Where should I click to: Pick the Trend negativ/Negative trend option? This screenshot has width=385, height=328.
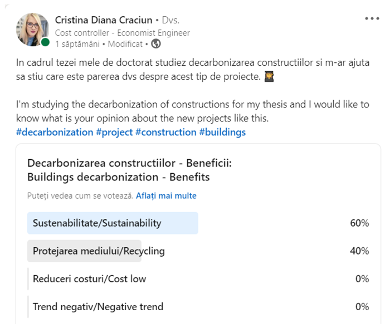click(98, 307)
